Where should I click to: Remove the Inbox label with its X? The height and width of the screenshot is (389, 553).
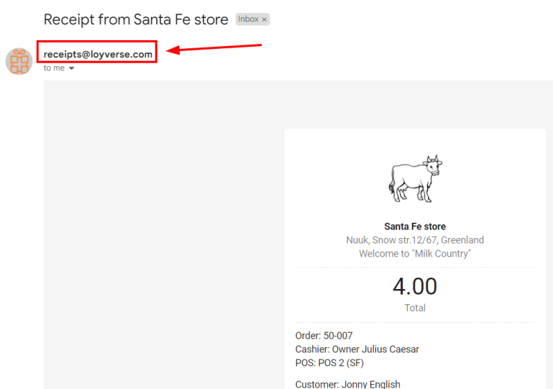tap(264, 20)
